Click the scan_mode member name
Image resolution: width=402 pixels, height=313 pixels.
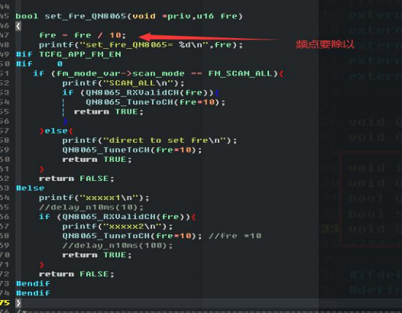tap(158, 73)
